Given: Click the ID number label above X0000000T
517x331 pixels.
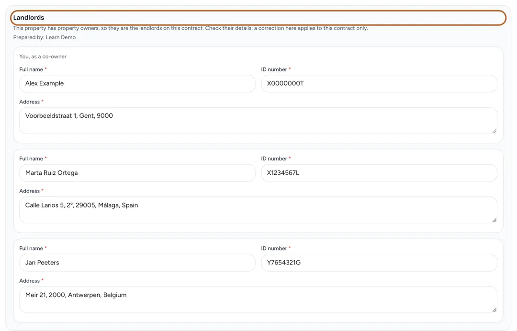Looking at the screenshot, I should click(x=276, y=69).
